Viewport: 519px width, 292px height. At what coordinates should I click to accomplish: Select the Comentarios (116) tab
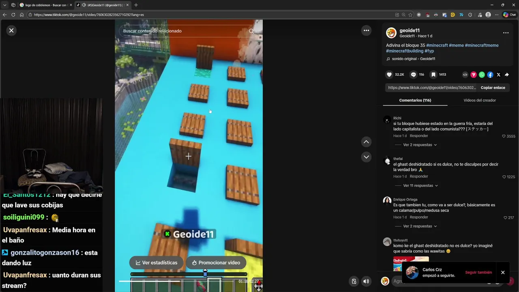click(415, 100)
